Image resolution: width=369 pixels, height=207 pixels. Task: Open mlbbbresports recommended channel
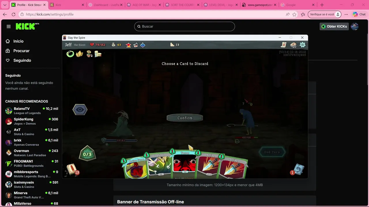click(x=32, y=174)
